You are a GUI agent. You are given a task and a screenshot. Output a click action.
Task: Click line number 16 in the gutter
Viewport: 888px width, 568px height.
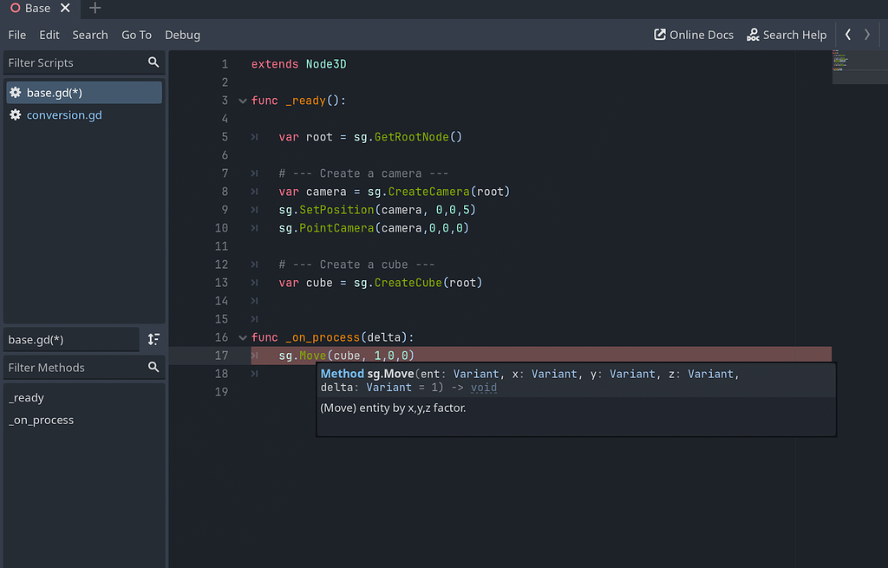(x=221, y=337)
